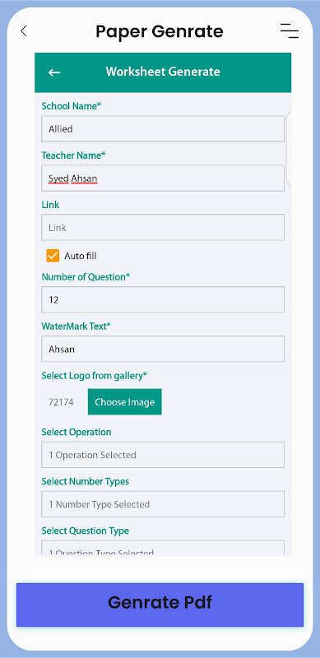Image resolution: width=320 pixels, height=658 pixels.
Task: Click the 72174 logo file name
Action: [61, 402]
